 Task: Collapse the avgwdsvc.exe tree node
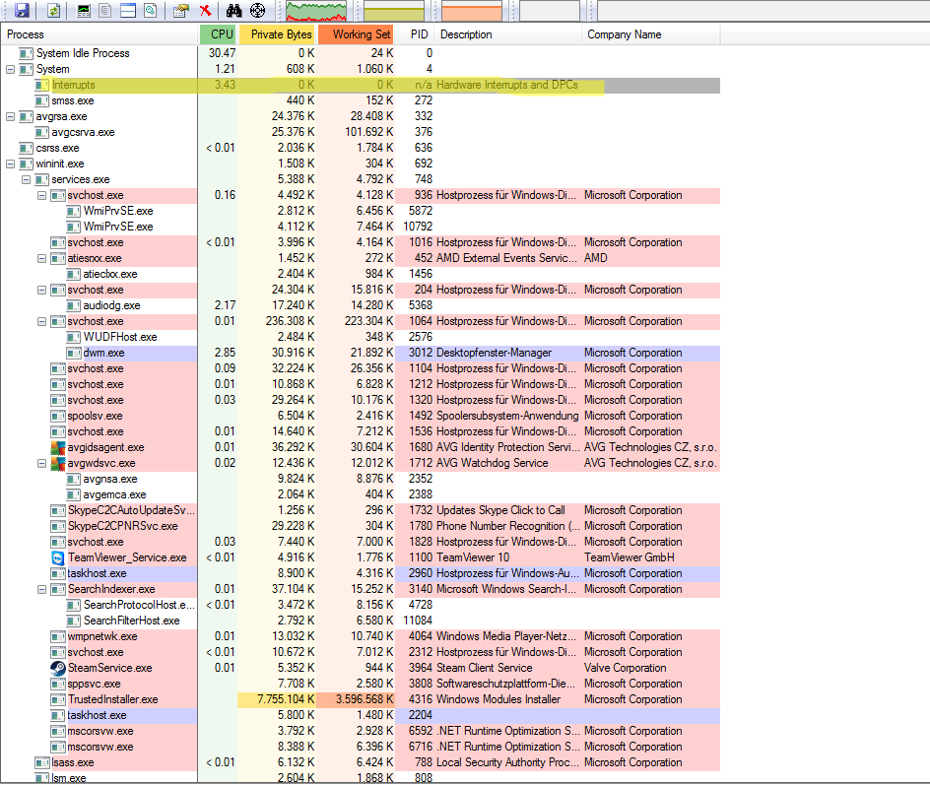click(x=42, y=463)
